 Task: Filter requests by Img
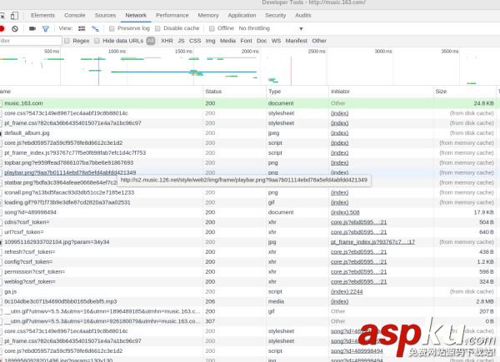coord(211,41)
